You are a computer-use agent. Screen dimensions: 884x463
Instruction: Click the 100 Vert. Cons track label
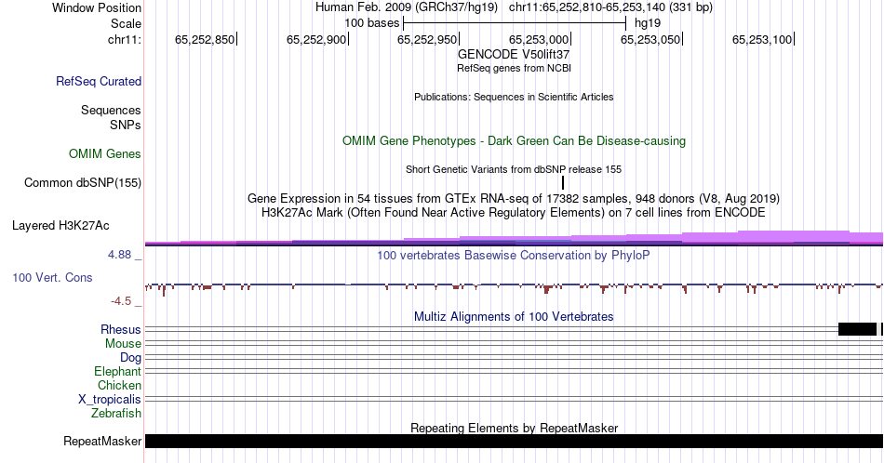[x=52, y=277]
